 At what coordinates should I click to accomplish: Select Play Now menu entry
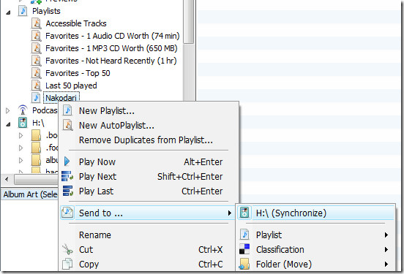(149, 161)
